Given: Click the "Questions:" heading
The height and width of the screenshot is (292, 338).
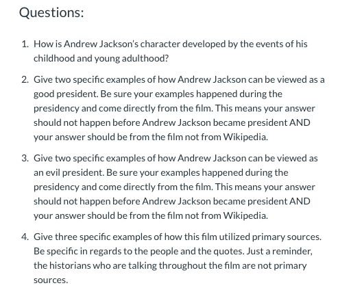Looking at the screenshot, I should [x=51, y=12].
